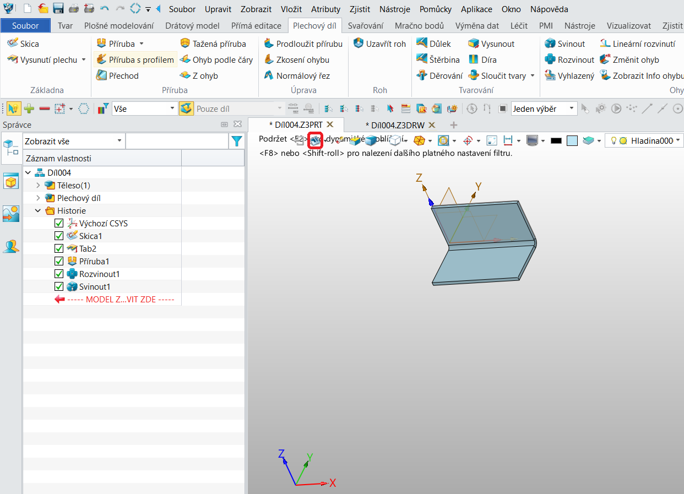This screenshot has height=494, width=684.
Task: Expand the Těleso(1) tree node
Action: [x=38, y=186]
